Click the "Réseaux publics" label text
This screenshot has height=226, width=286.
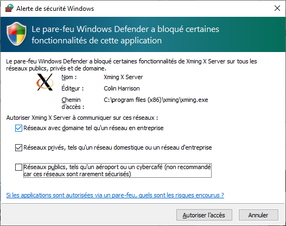pos(117,171)
